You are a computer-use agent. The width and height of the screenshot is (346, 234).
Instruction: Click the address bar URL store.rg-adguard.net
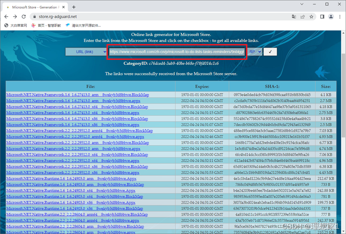58,16
